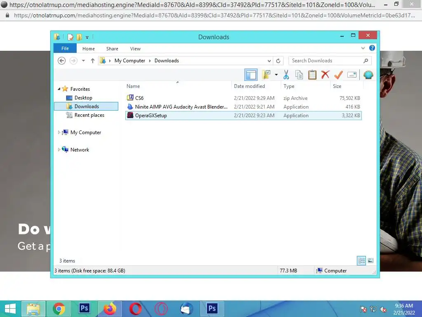Click the Quick Access properties icon in title bar
This screenshot has width=422, height=317.
(x=70, y=37)
